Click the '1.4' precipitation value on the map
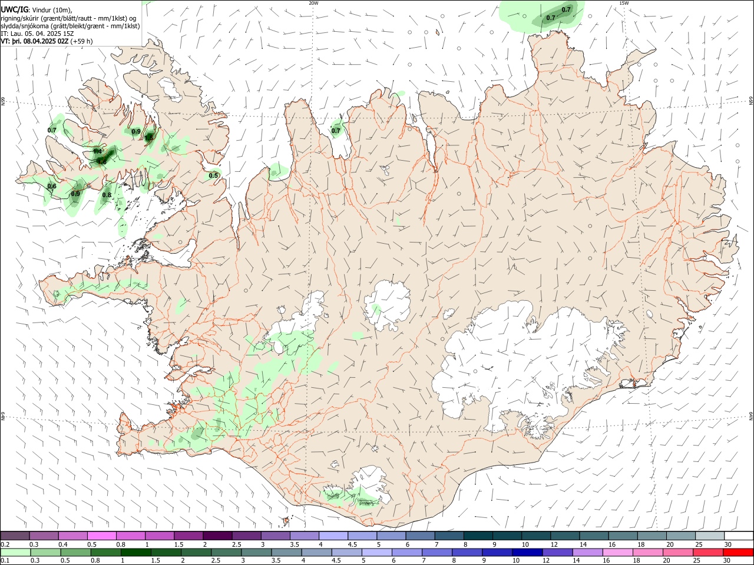Image resolution: width=754 pixels, height=565 pixels. pyautogui.click(x=97, y=151)
